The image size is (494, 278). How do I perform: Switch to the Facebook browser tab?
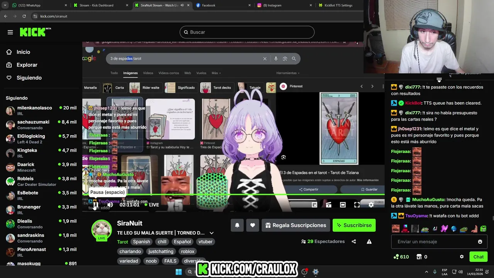223,5
